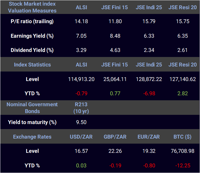Select the JSE Indi 25 YTD value -6.98
This screenshot has width=200, height=173.
(149, 93)
